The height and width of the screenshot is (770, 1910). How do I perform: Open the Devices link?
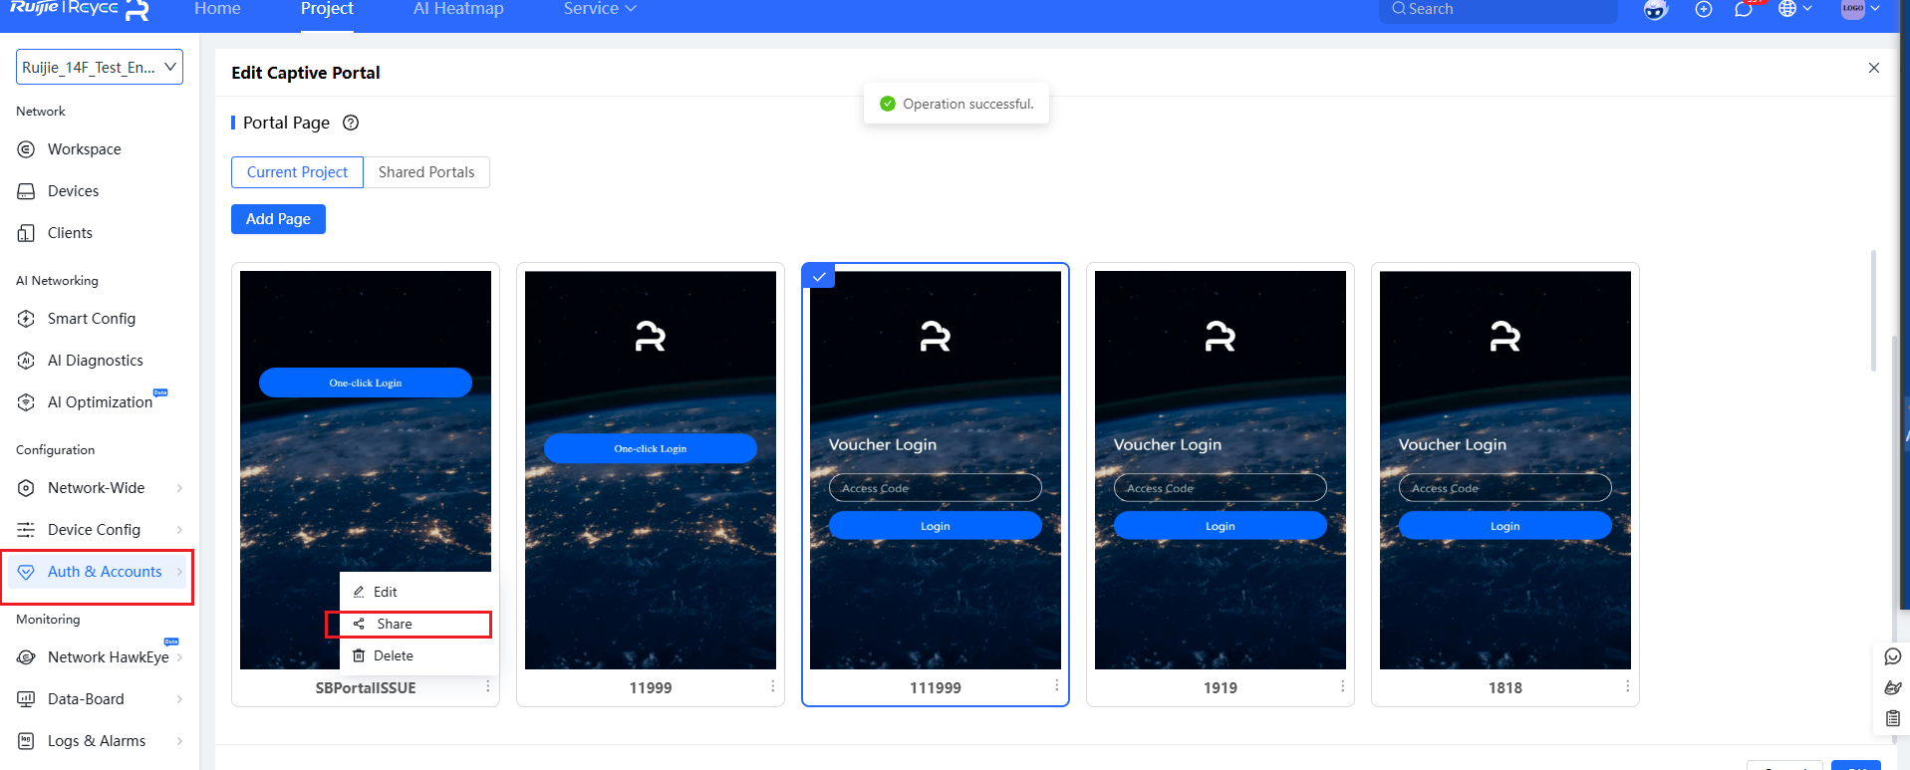coord(74,191)
